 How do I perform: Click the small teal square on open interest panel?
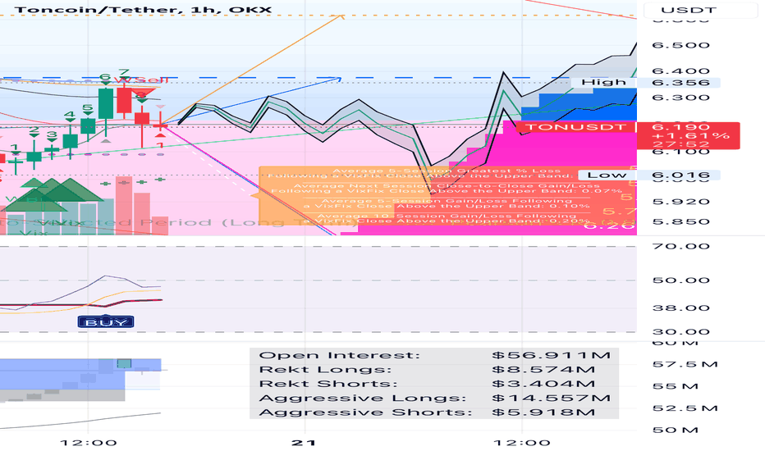click(x=124, y=363)
